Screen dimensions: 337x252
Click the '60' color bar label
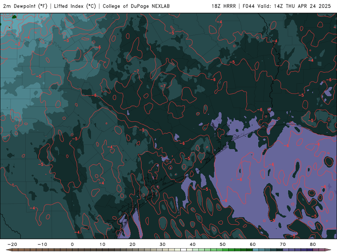pyautogui.click(x=253, y=244)
